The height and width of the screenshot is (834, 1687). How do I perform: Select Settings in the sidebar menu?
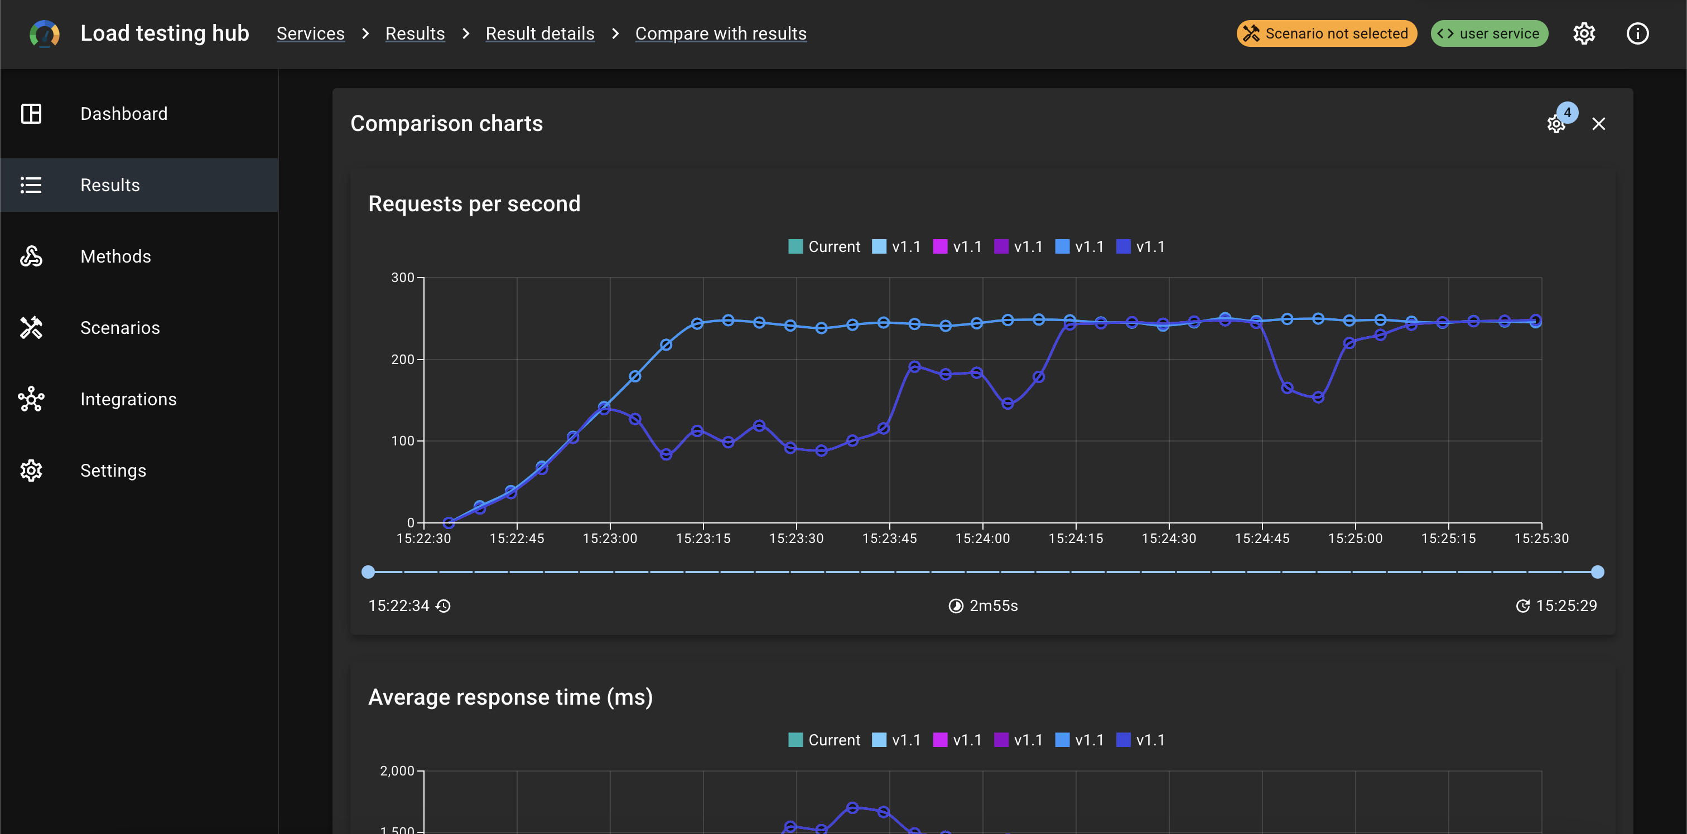(x=139, y=471)
